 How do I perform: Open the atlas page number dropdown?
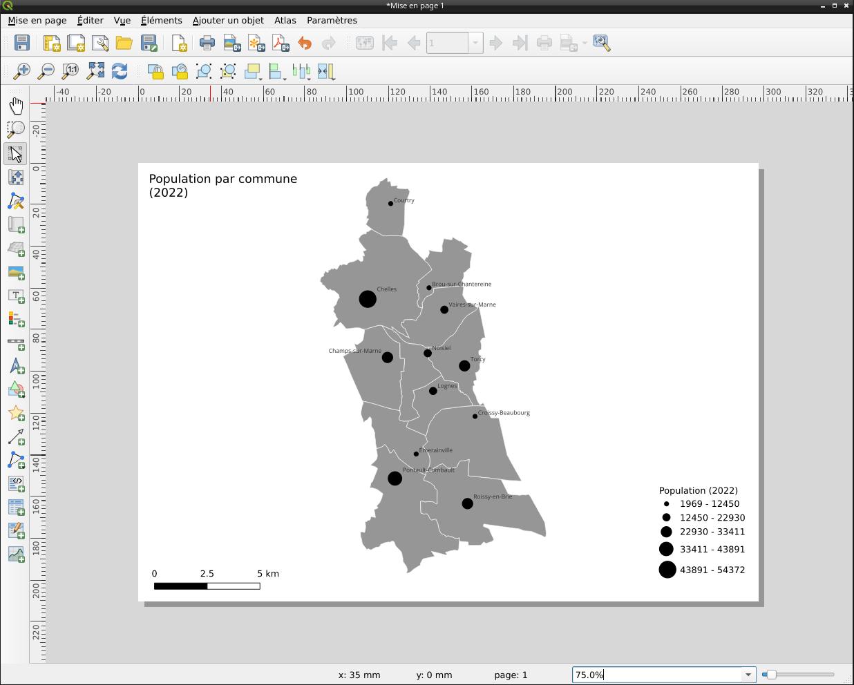point(475,44)
